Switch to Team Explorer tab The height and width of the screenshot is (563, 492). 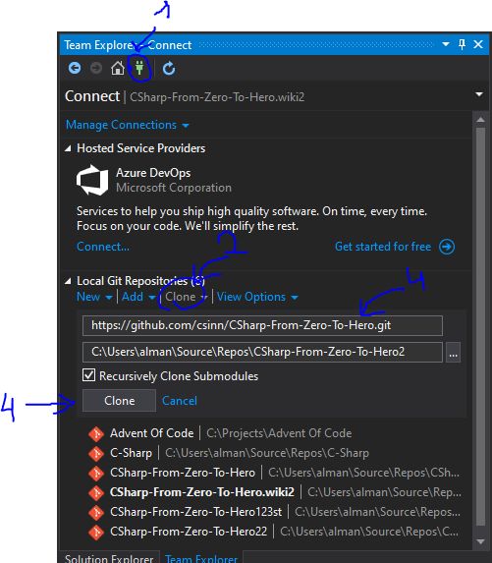click(x=201, y=558)
